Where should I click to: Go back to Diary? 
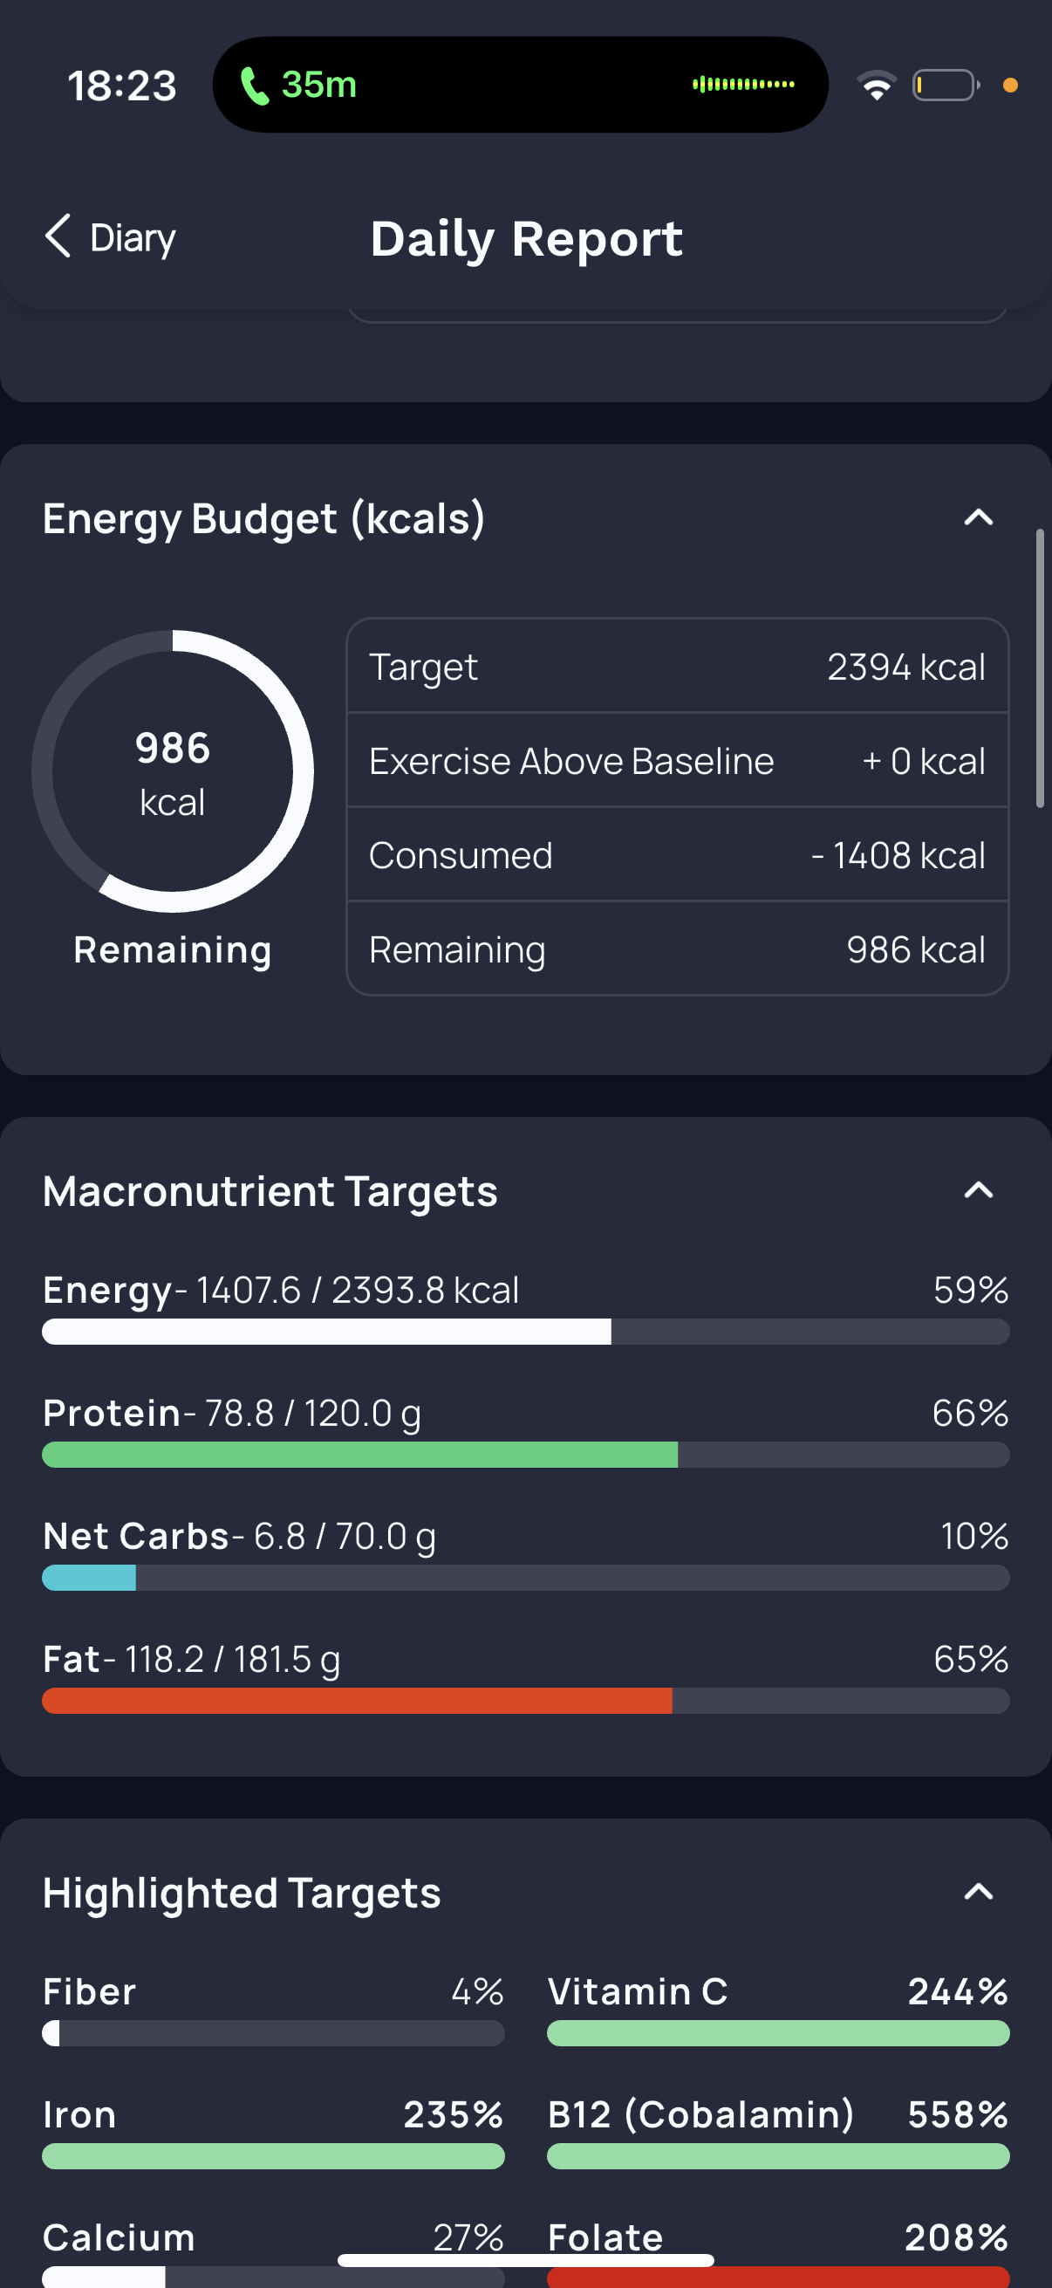110,237
